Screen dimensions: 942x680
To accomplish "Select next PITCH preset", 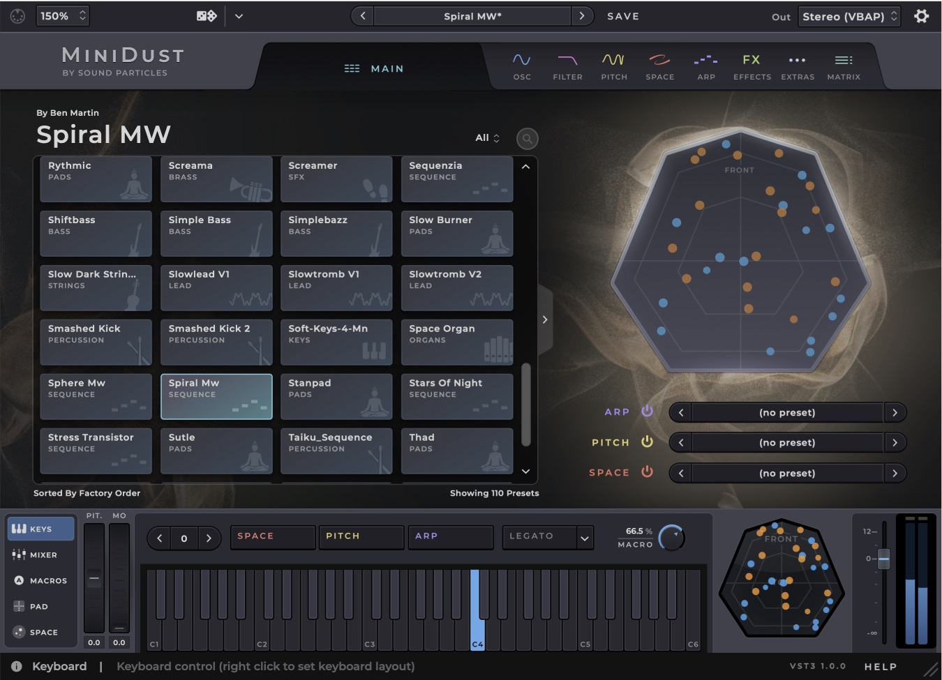I will pyautogui.click(x=895, y=443).
